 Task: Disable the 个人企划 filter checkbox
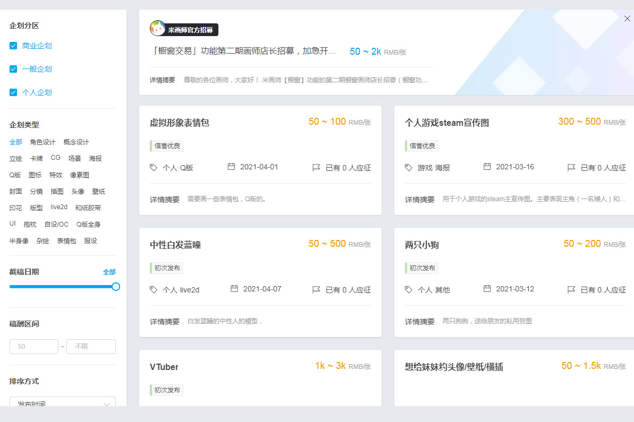[13, 92]
